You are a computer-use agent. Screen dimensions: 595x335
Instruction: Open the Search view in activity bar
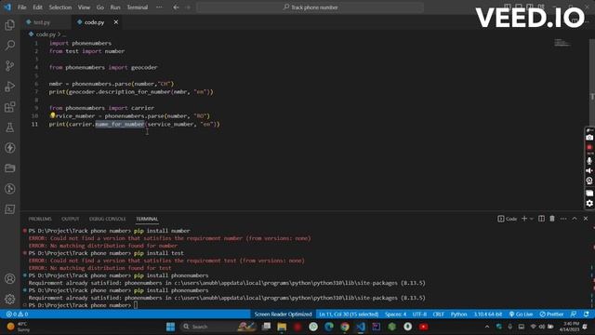pyautogui.click(x=10, y=46)
